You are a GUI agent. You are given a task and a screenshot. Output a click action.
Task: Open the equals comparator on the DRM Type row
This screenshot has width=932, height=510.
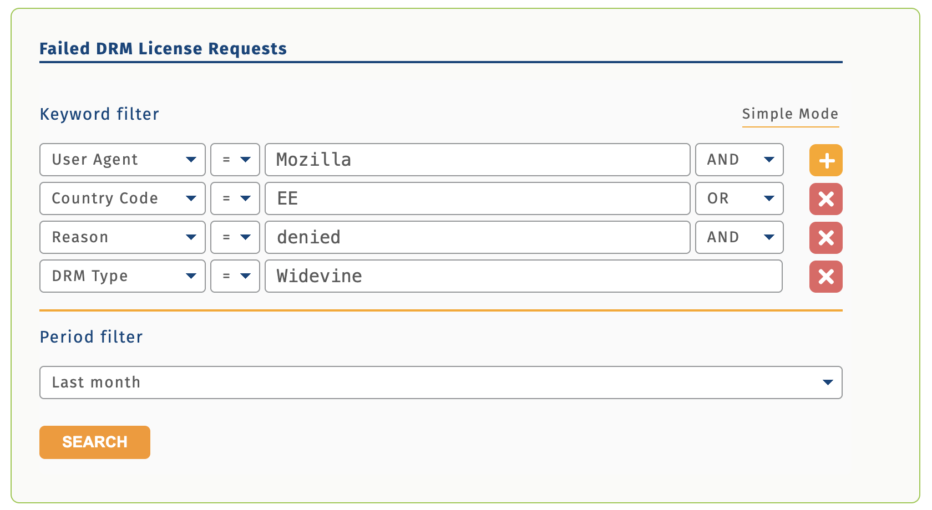(246, 276)
